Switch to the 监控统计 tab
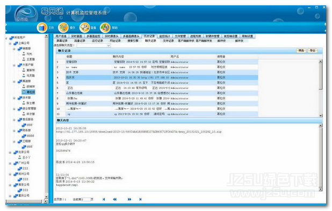 click(x=165, y=36)
